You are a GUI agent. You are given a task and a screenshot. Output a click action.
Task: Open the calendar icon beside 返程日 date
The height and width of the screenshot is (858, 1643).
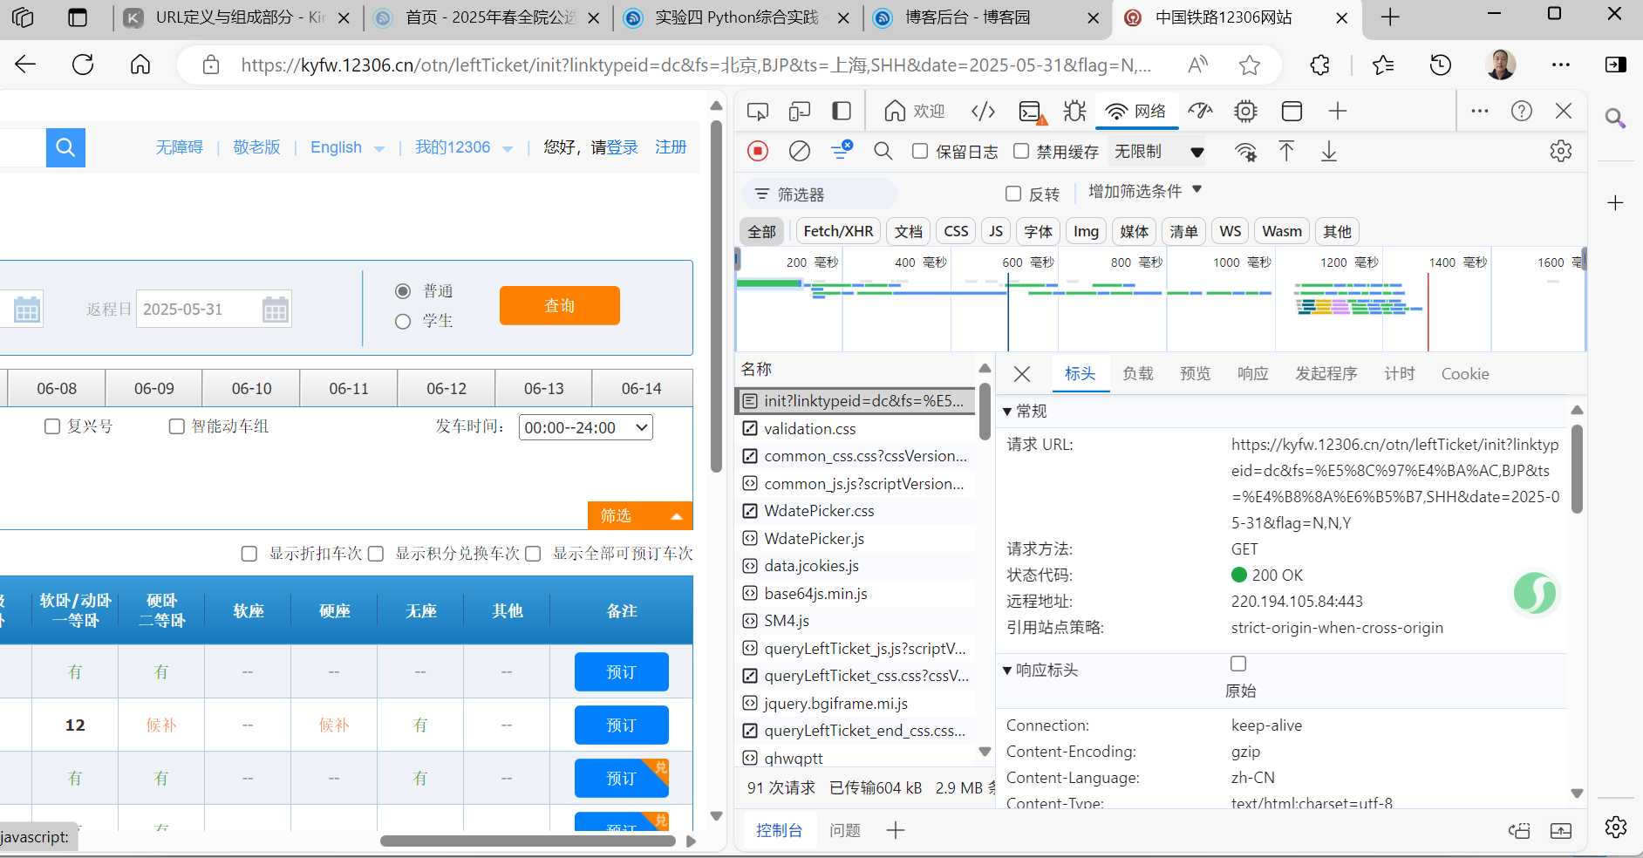(276, 310)
